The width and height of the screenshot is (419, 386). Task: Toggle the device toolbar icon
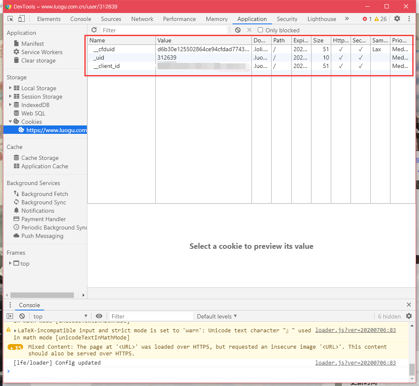pyautogui.click(x=21, y=19)
